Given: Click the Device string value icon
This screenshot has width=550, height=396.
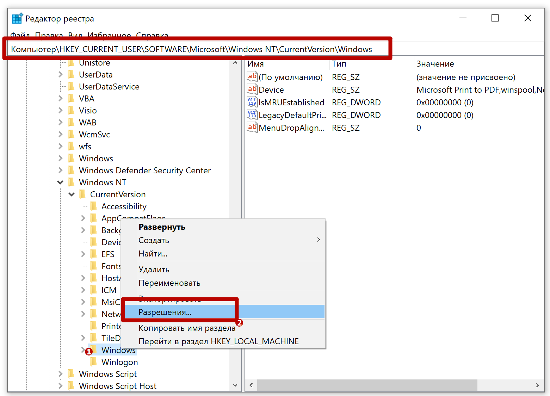Looking at the screenshot, I should [252, 89].
